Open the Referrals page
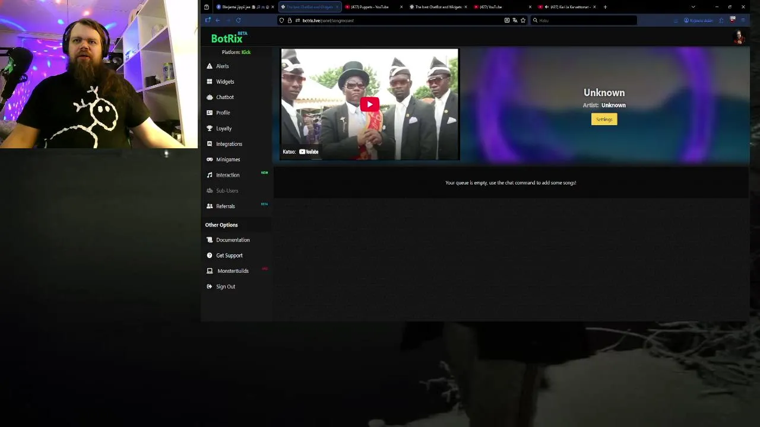 point(226,206)
